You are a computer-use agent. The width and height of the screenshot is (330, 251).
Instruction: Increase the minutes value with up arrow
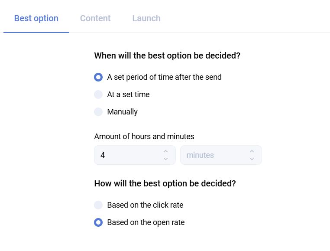tap(252, 151)
